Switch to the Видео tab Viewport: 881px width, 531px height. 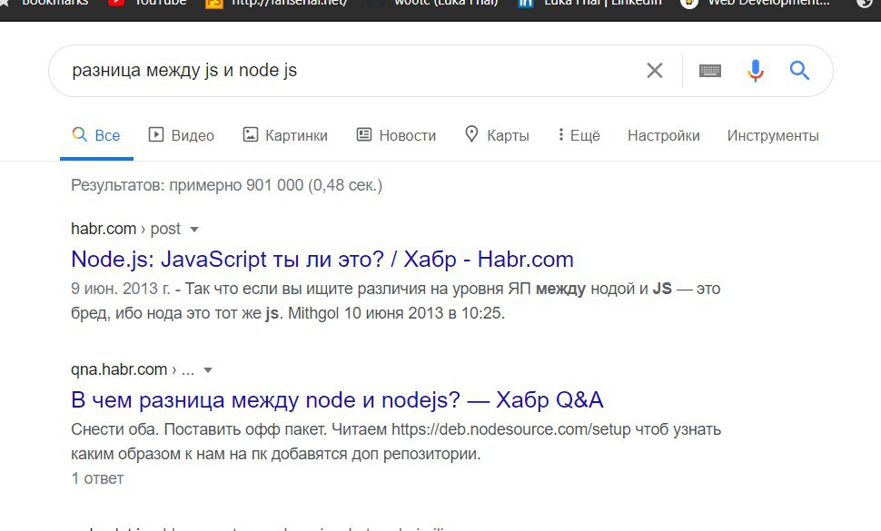(182, 135)
